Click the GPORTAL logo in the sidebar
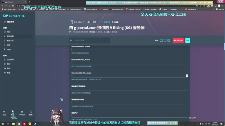The image size is (225, 126). [14, 16]
